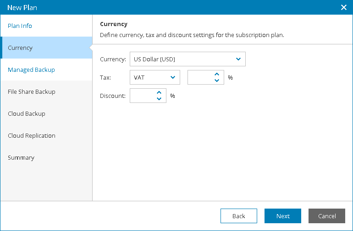
Task: Open the Managed Backup step
Action: [x=31, y=70]
